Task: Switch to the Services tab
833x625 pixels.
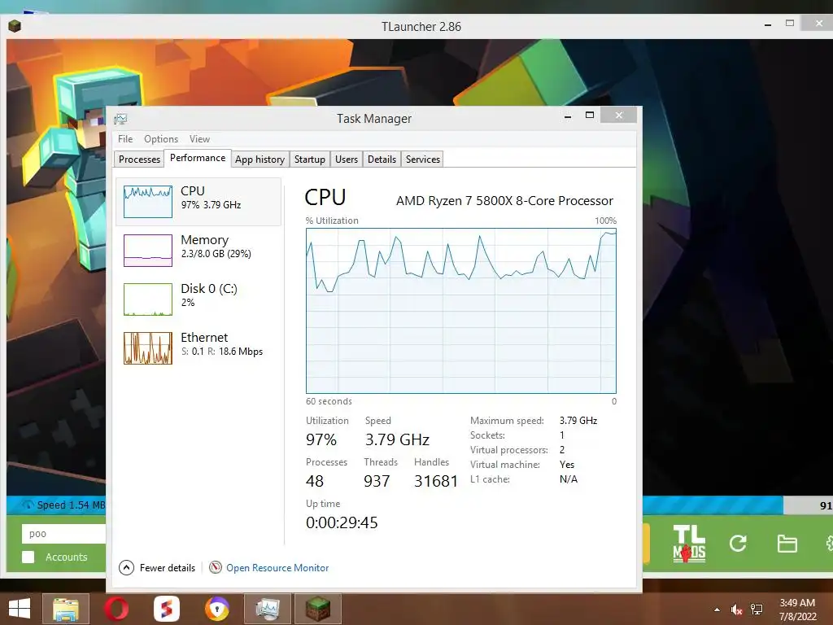Action: 423,160
